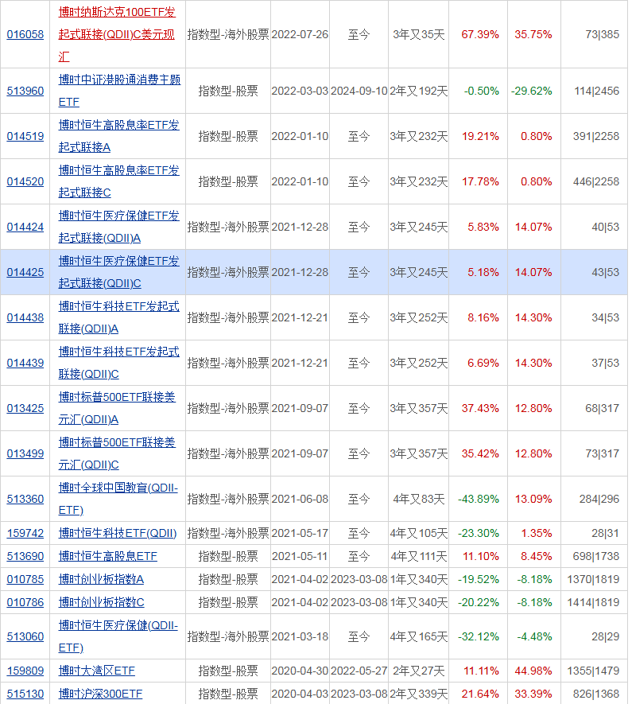Click fund code 014520
632x704 pixels.
25,182
